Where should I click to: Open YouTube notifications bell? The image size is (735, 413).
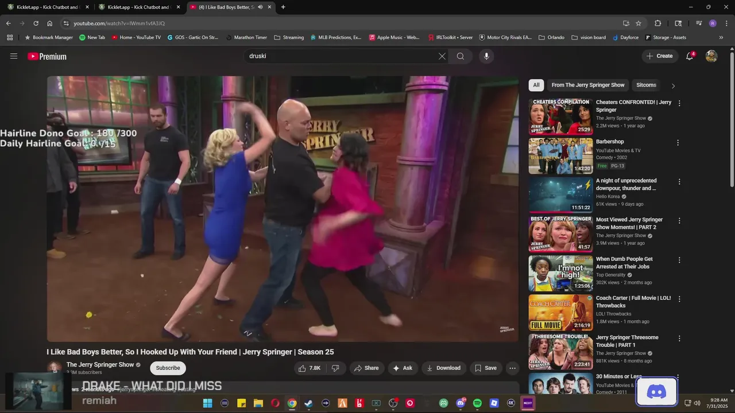tap(690, 56)
